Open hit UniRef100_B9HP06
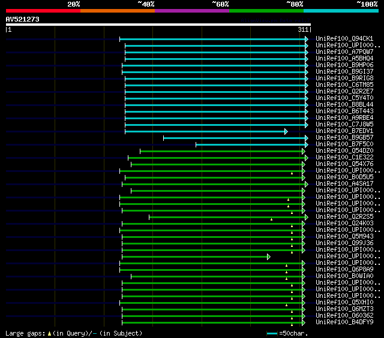Screen dimensions: 384x338 tap(344, 65)
